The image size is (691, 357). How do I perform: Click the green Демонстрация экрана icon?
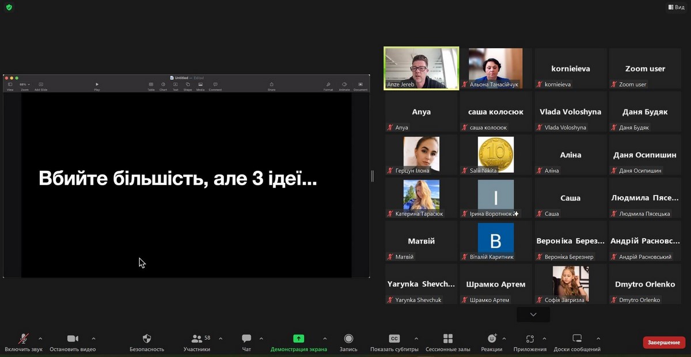click(x=298, y=339)
